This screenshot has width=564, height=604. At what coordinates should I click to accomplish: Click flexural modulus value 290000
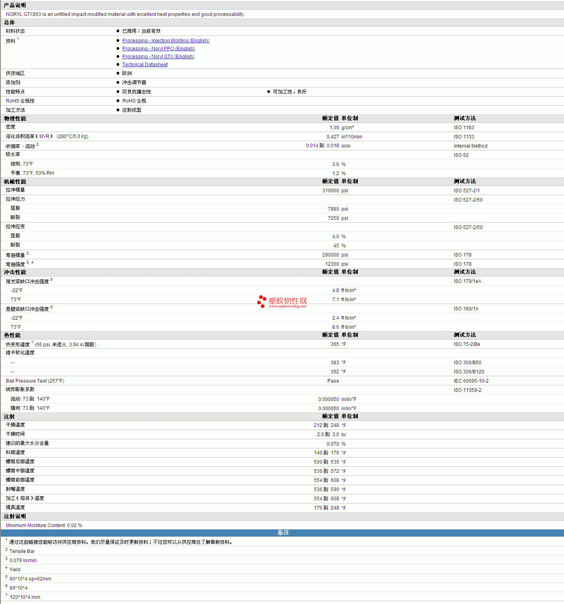coord(331,255)
